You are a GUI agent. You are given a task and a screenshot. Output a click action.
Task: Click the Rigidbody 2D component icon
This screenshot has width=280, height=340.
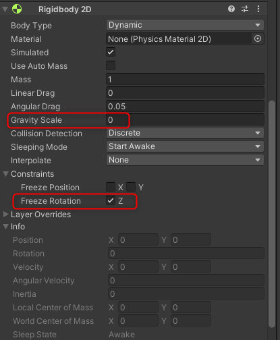point(17,9)
